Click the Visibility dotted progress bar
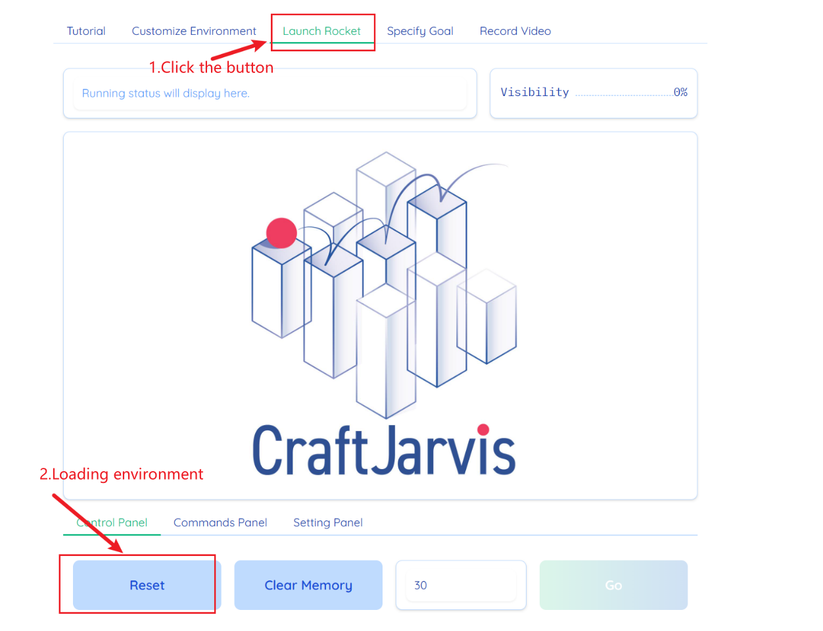 623,93
